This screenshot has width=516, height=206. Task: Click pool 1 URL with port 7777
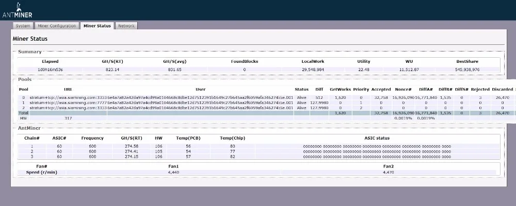point(68,102)
